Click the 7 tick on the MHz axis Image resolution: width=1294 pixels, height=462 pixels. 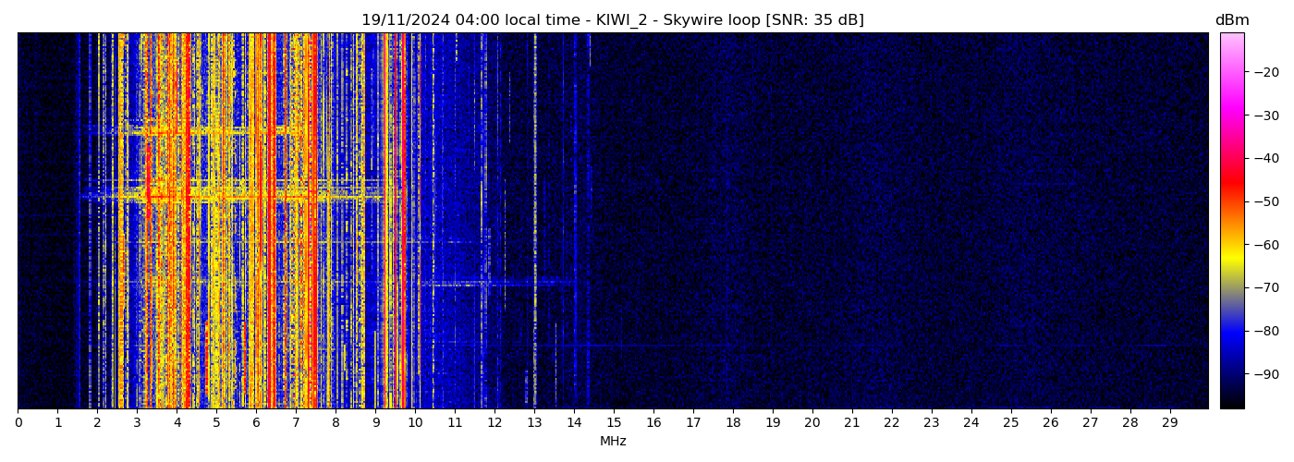click(296, 422)
